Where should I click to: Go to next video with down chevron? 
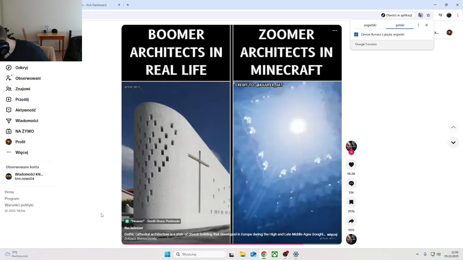point(453,143)
